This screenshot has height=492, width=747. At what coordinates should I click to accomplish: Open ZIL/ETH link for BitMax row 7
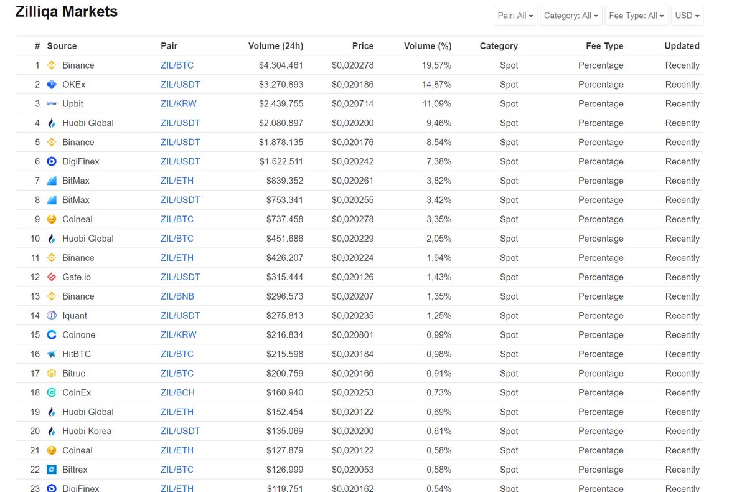click(177, 181)
